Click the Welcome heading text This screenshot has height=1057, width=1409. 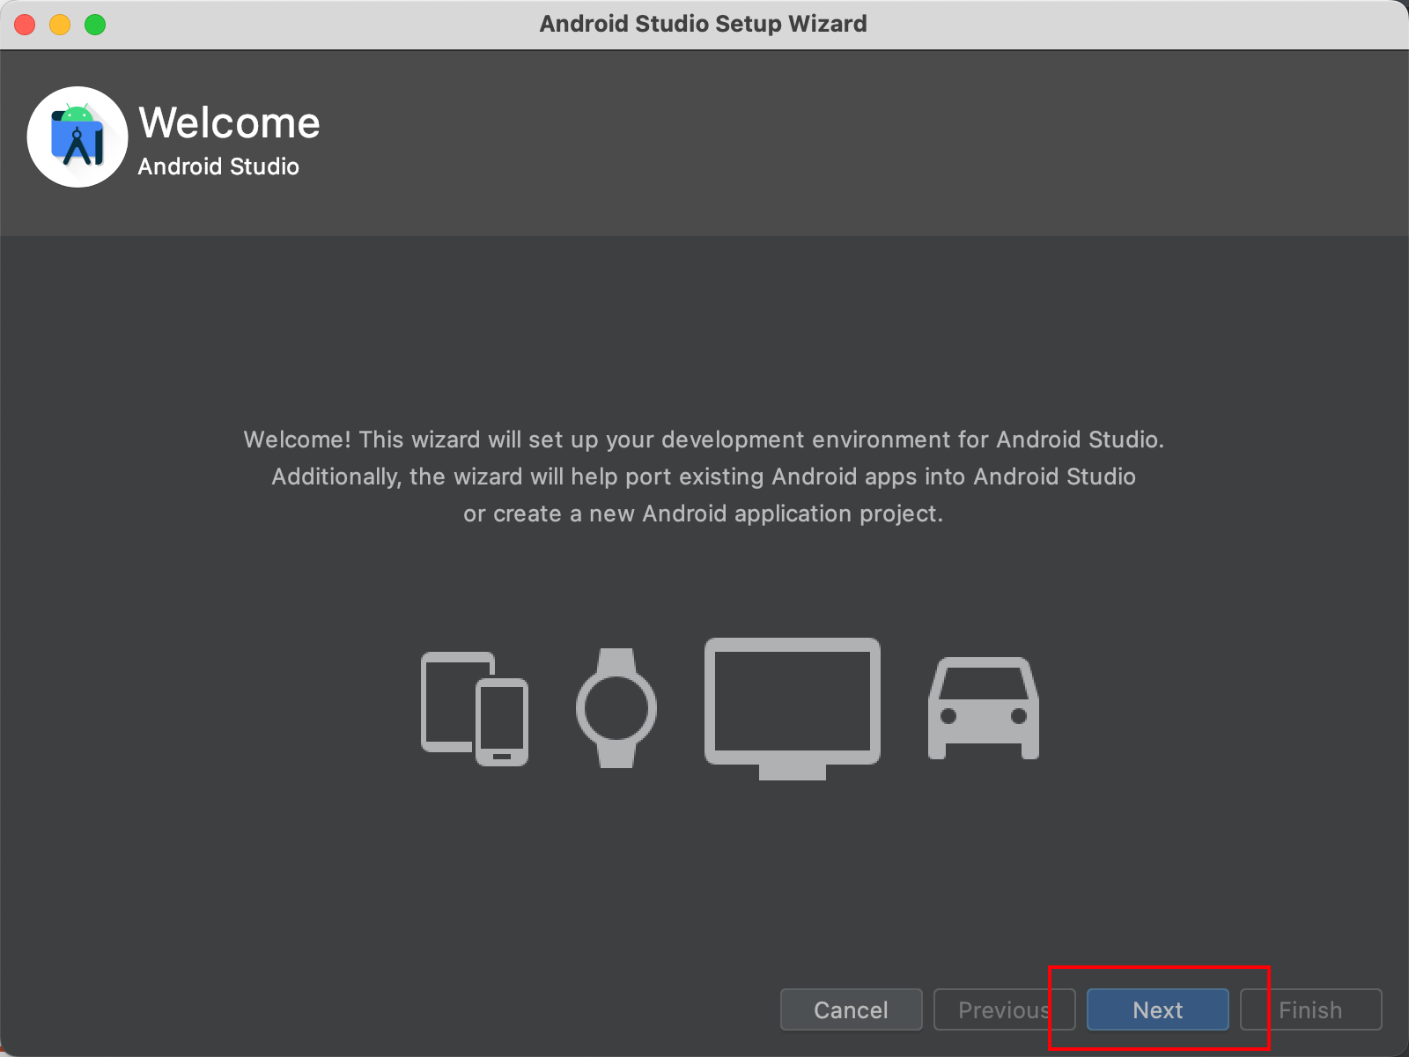point(229,122)
